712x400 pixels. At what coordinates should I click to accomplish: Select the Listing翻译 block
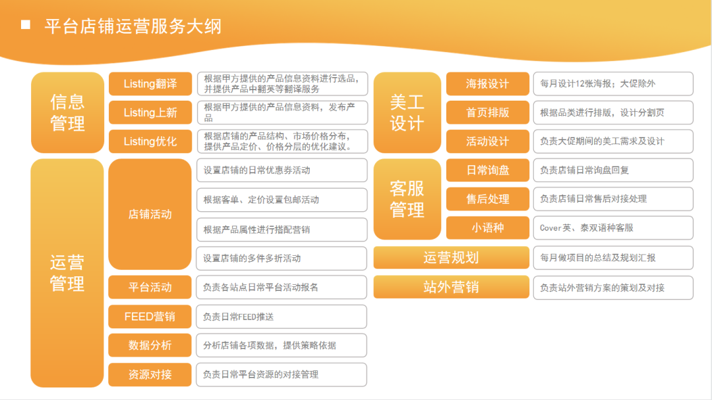(150, 84)
